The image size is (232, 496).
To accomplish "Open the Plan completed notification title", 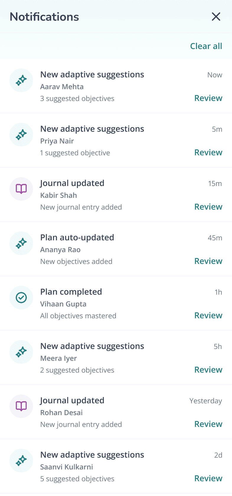I will pyautogui.click(x=71, y=292).
